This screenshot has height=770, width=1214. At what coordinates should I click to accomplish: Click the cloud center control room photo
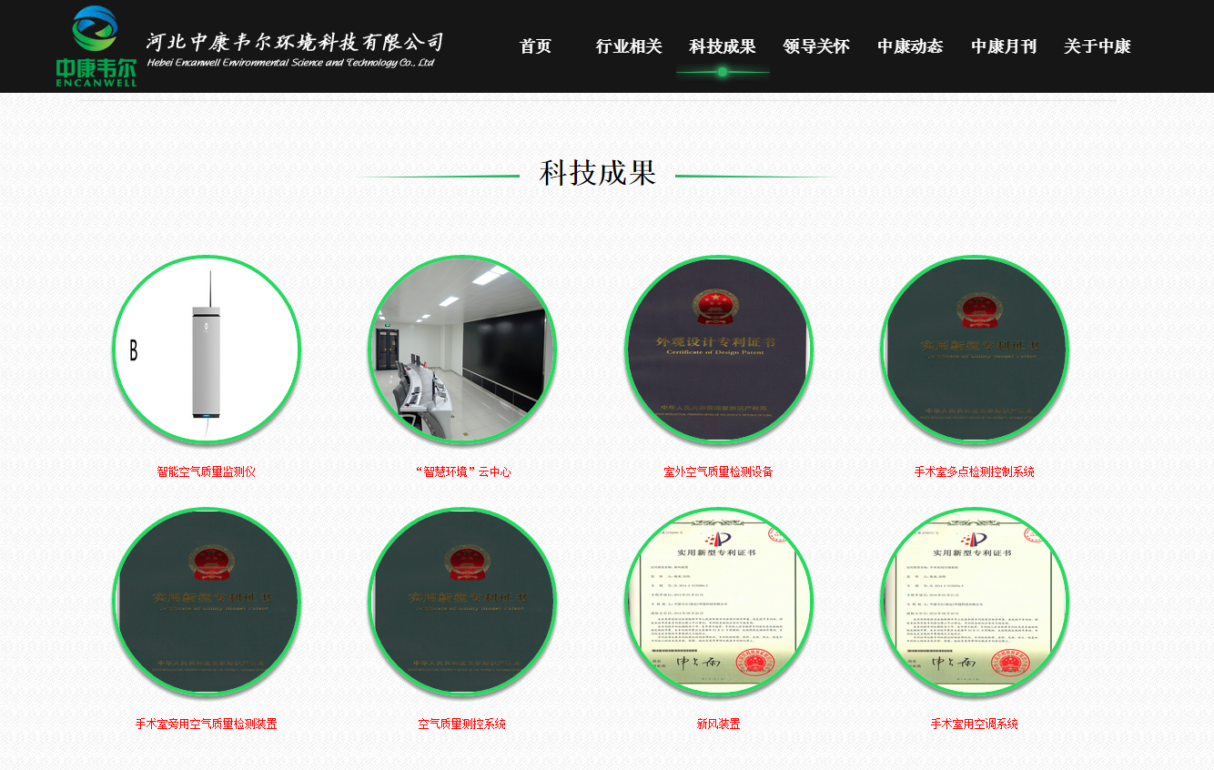pos(462,350)
